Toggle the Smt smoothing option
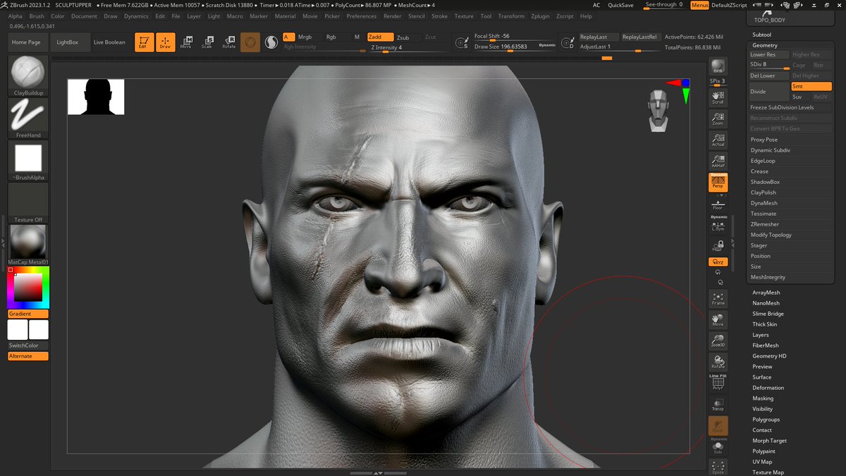 (811, 86)
